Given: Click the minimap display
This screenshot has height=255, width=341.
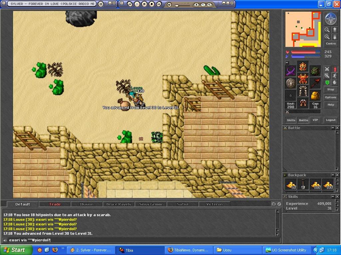Looking at the screenshot, I should click(x=303, y=29).
